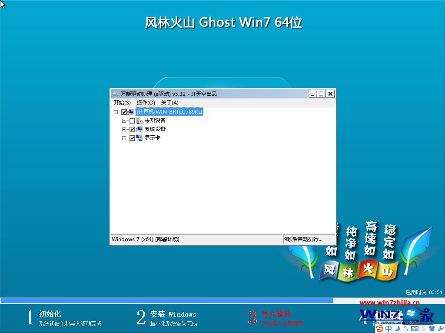The image size is (445, 333).
Task: Select the WIN-BRTLU789KLI computer entry
Action: coord(169,112)
